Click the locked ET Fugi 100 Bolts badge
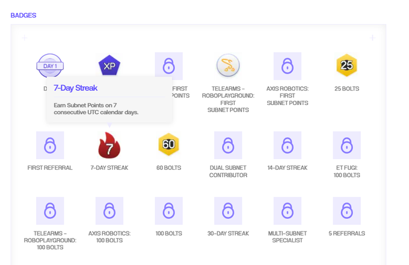This screenshot has height=265, width=409. [346, 145]
